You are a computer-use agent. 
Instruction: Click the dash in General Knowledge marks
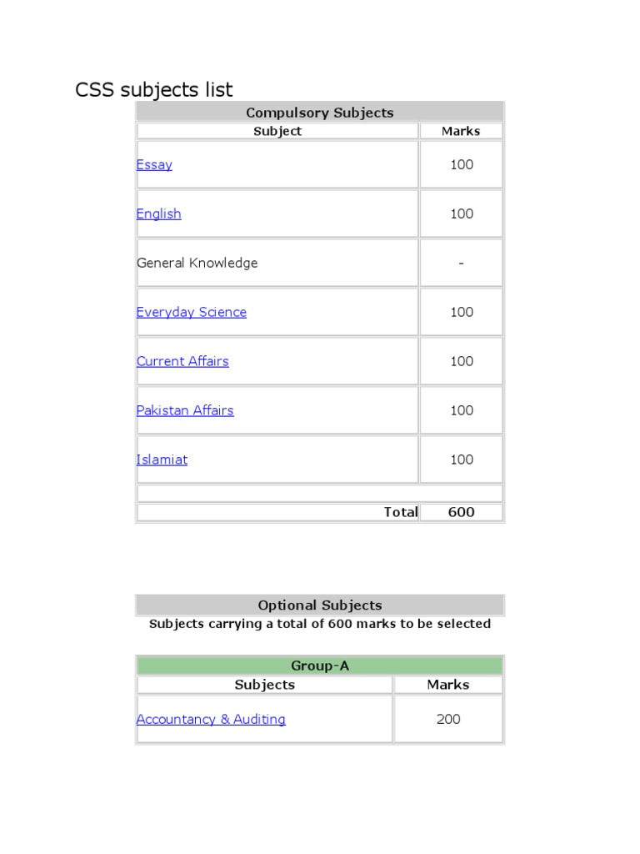[461, 263]
